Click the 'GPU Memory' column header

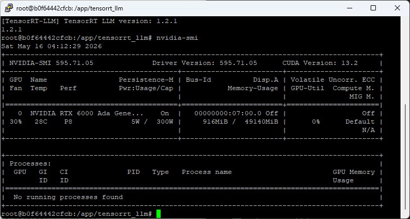tap(353, 172)
